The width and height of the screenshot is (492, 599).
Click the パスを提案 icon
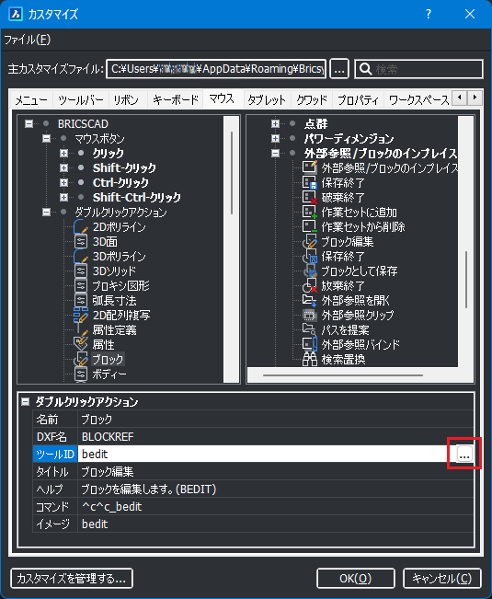310,329
